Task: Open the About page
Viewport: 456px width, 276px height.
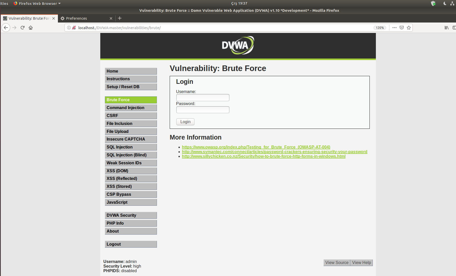Action: coord(131,231)
